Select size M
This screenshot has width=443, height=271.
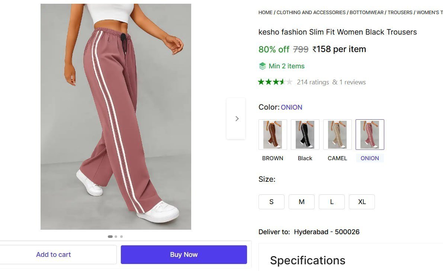click(302, 201)
